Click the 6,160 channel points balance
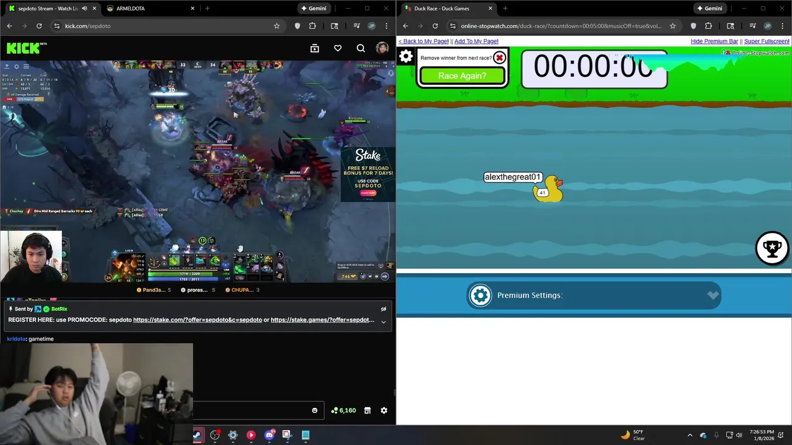The width and height of the screenshot is (792, 445). 343,410
